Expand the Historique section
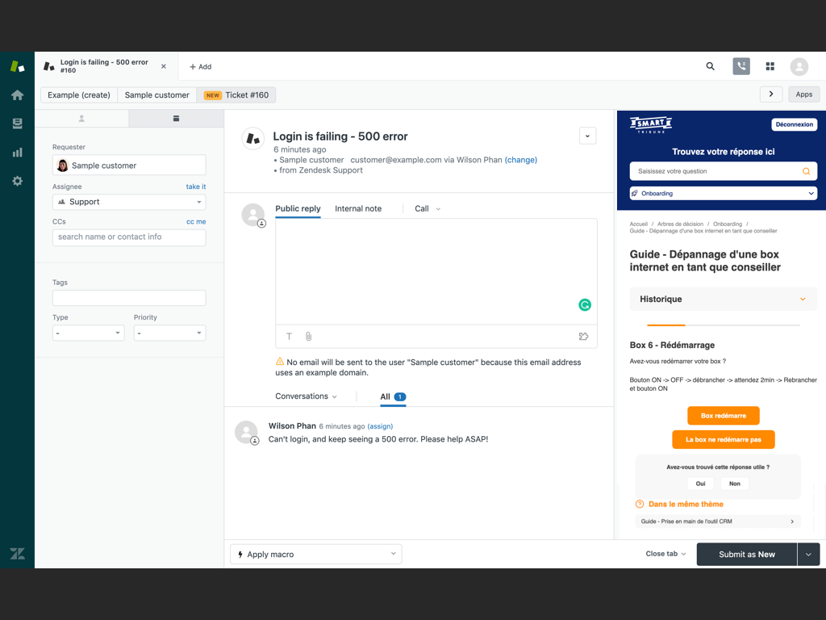 [723, 300]
